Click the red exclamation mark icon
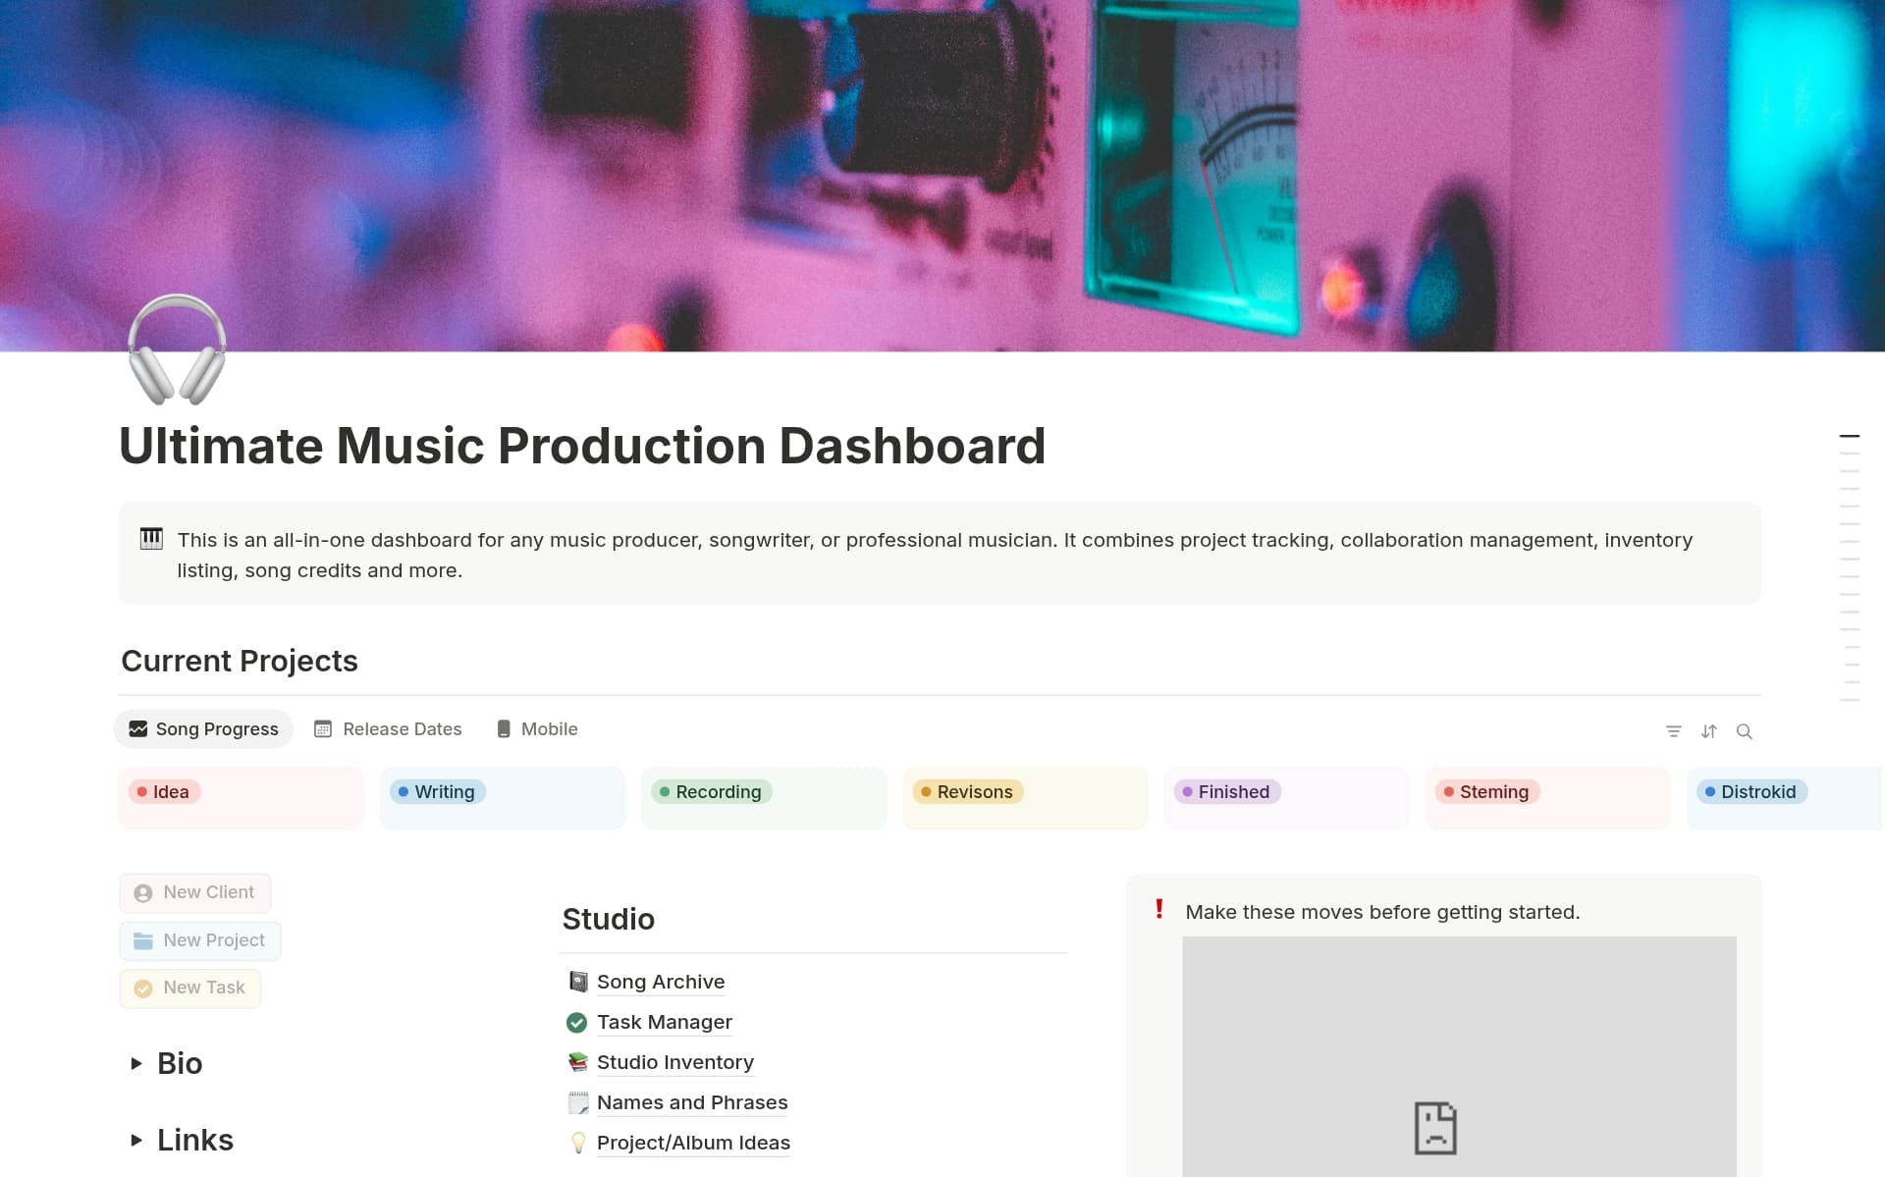Image resolution: width=1885 pixels, height=1177 pixels. click(x=1158, y=910)
